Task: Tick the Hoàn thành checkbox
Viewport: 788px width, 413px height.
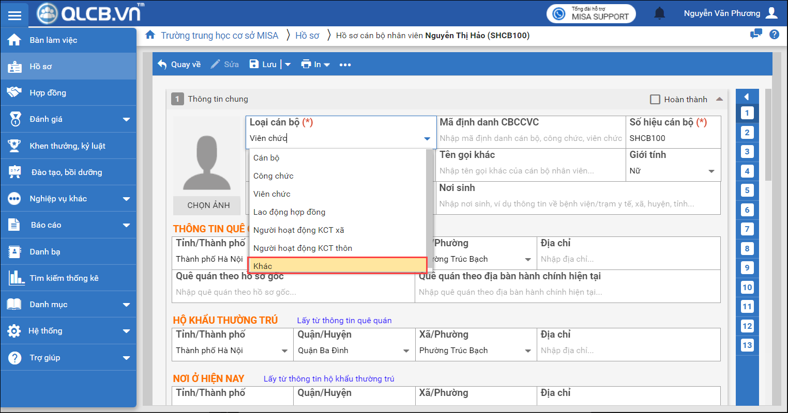Action: (x=655, y=100)
